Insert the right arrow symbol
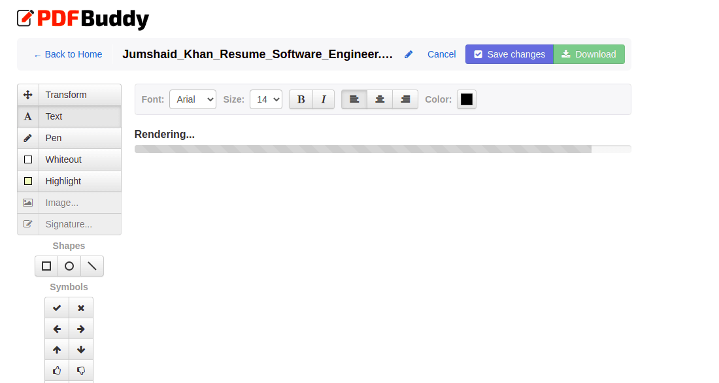Image resolution: width=719 pixels, height=383 pixels. click(x=81, y=329)
